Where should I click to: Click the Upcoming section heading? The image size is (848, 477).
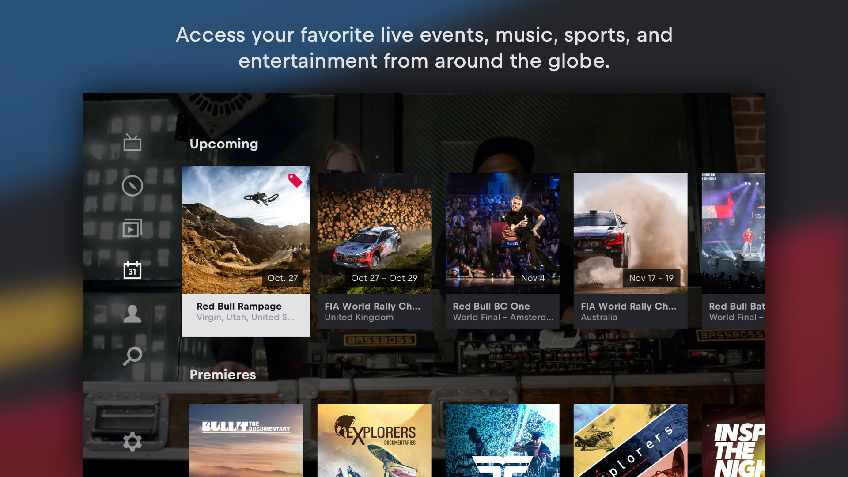pos(223,144)
